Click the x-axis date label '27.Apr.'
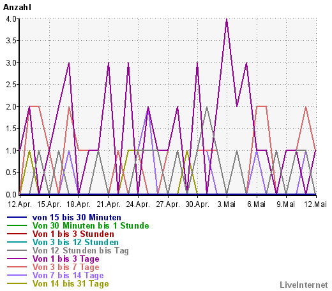The width and height of the screenshot is (332, 291). 168,204
